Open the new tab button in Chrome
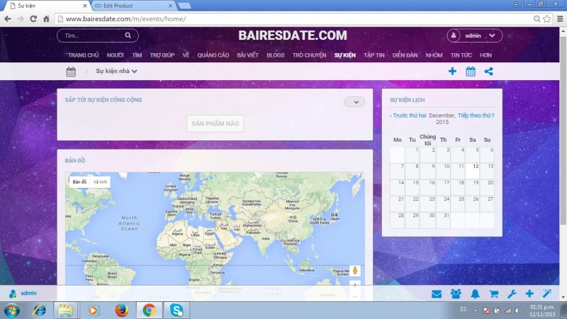The width and height of the screenshot is (567, 319). pos(184,6)
